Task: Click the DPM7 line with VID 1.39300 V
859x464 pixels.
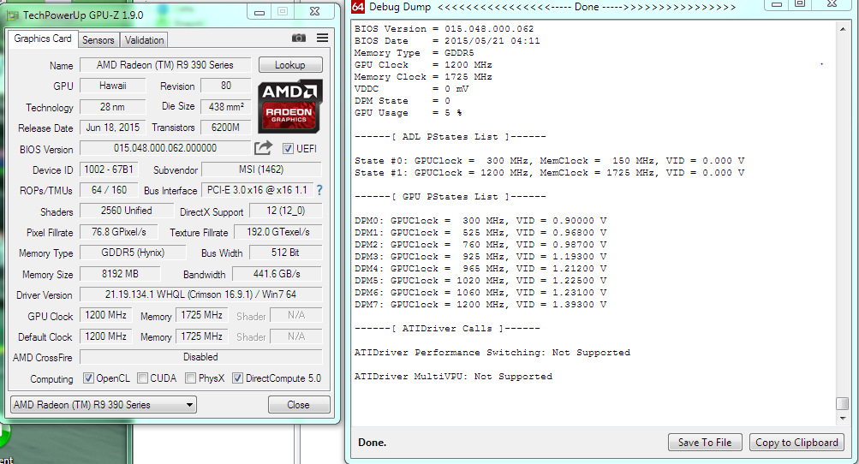Action: click(x=480, y=305)
